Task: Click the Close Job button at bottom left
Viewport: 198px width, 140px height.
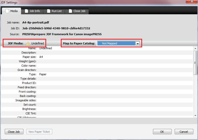Action: coord(14,132)
